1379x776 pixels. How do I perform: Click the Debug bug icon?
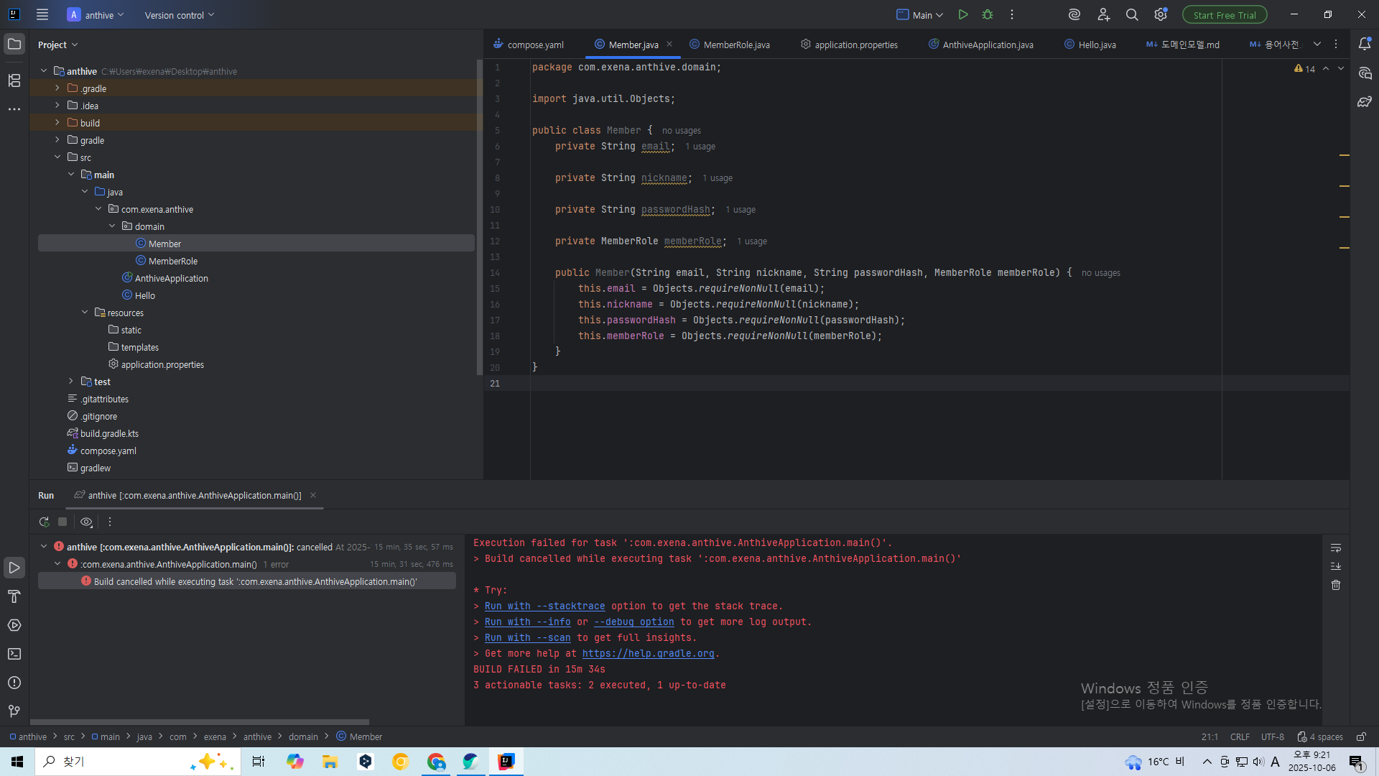pos(988,15)
